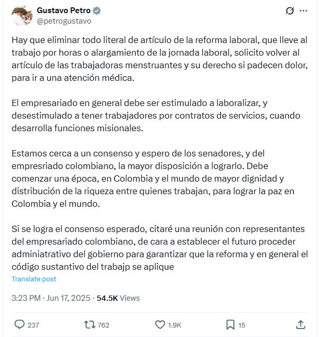Click the Gustavo Petro display name
The image size is (320, 337).
pyautogui.click(x=63, y=10)
